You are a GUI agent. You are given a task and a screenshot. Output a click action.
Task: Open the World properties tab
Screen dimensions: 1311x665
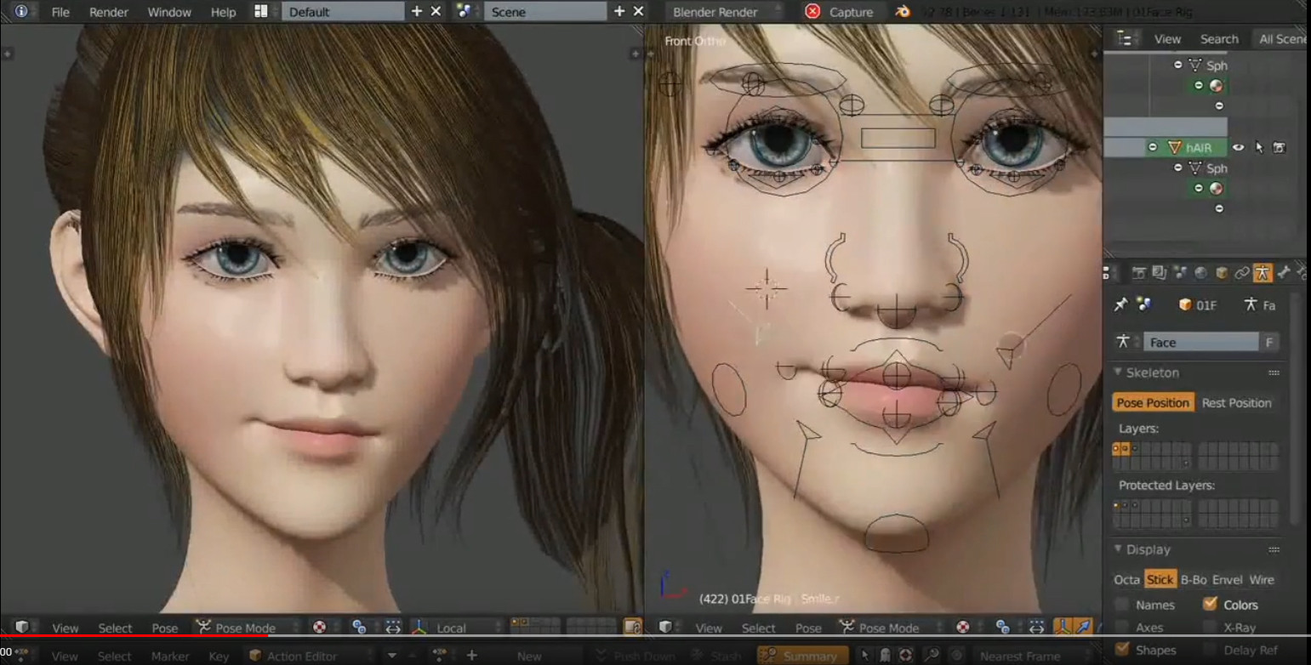pos(1202,272)
